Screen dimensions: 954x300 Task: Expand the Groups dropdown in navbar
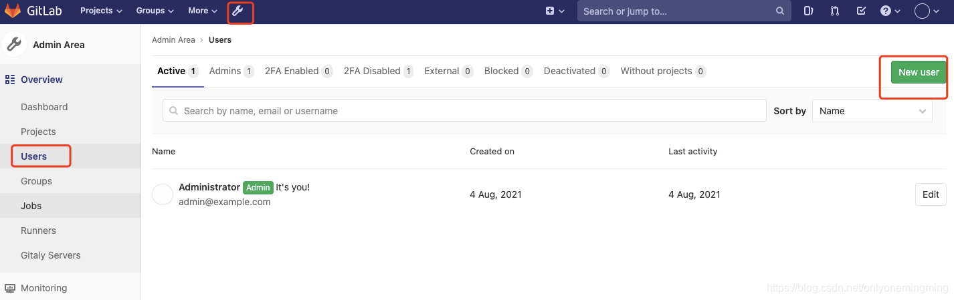click(x=155, y=11)
